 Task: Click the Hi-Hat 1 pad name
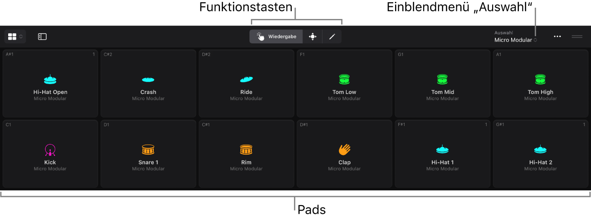click(443, 162)
